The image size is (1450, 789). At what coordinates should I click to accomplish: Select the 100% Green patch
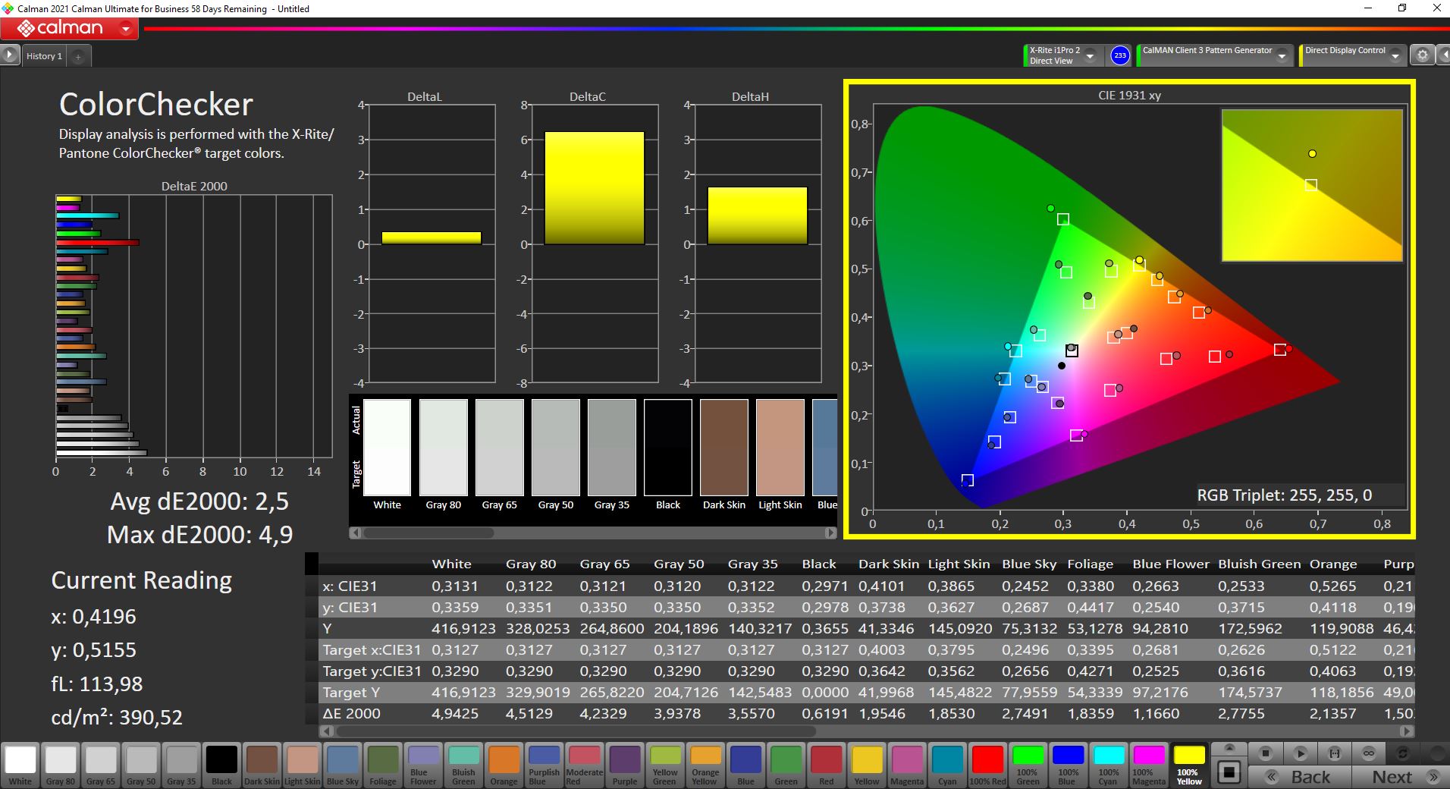point(1028,765)
